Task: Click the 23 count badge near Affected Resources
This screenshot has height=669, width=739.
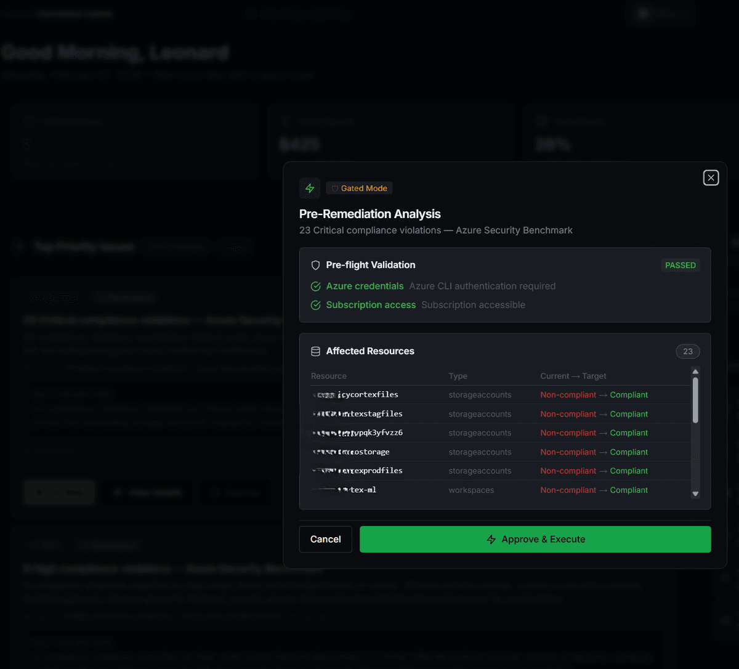Action: coord(687,351)
